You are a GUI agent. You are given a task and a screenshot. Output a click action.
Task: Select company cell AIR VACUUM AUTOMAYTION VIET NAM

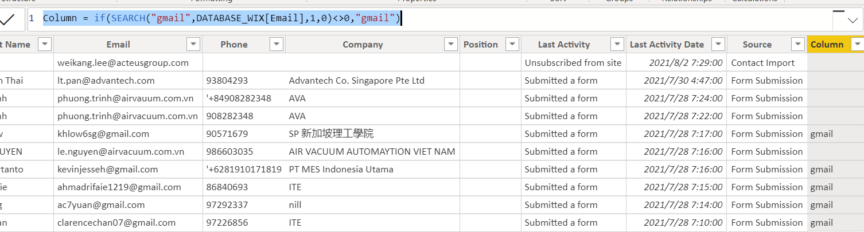tap(372, 152)
